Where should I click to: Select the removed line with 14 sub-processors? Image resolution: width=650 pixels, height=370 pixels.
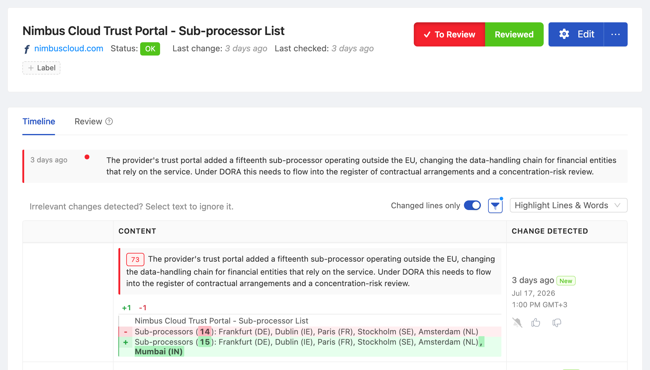click(310, 332)
